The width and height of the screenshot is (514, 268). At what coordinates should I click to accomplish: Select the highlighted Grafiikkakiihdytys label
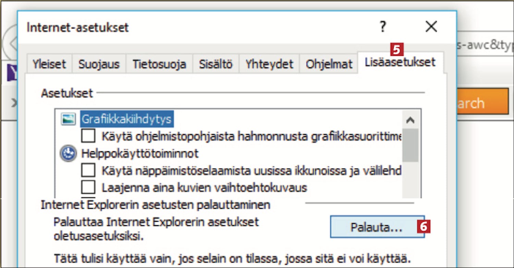(127, 119)
